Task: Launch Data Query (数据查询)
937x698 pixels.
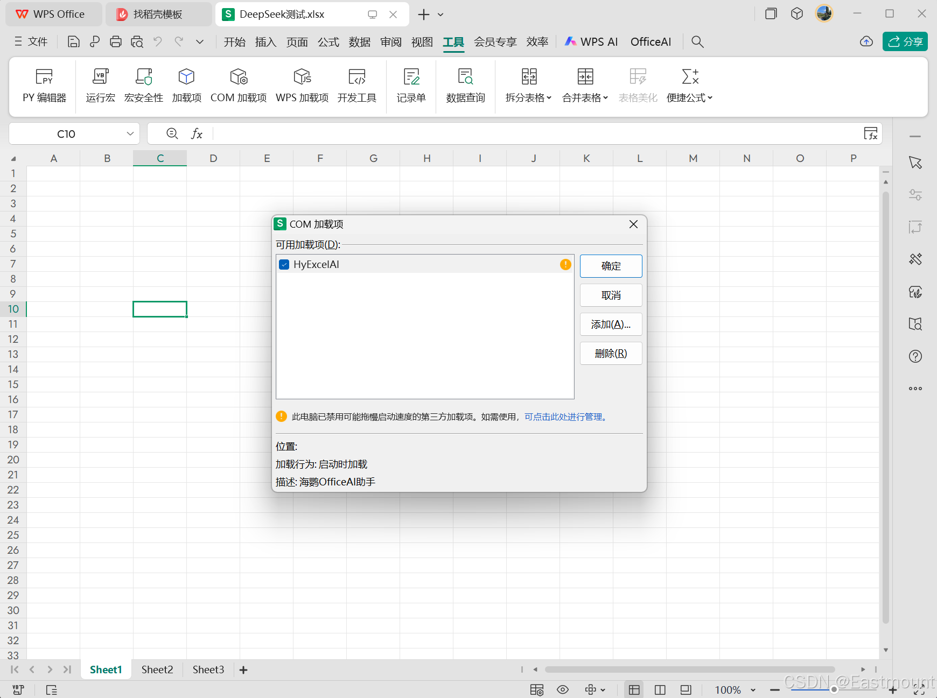Action: pos(466,86)
